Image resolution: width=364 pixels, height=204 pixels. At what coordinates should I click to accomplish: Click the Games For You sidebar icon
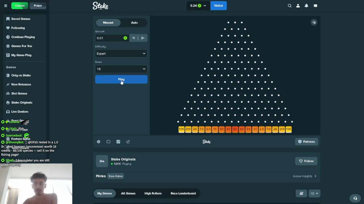point(8,46)
